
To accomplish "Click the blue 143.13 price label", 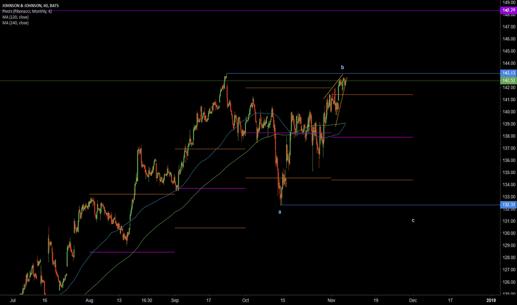I will click(x=509, y=73).
